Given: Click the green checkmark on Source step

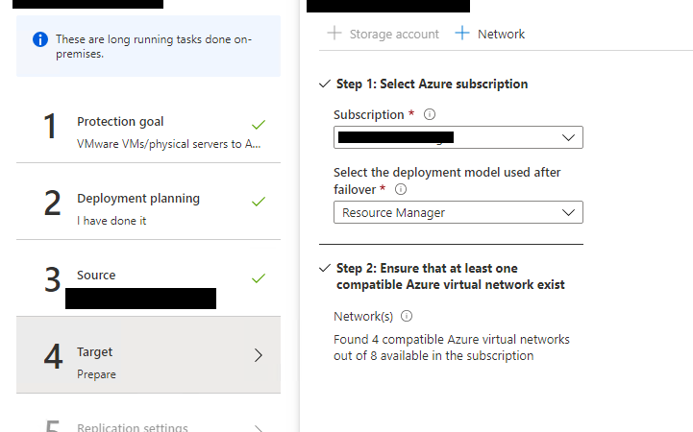Looking at the screenshot, I should pos(259,278).
